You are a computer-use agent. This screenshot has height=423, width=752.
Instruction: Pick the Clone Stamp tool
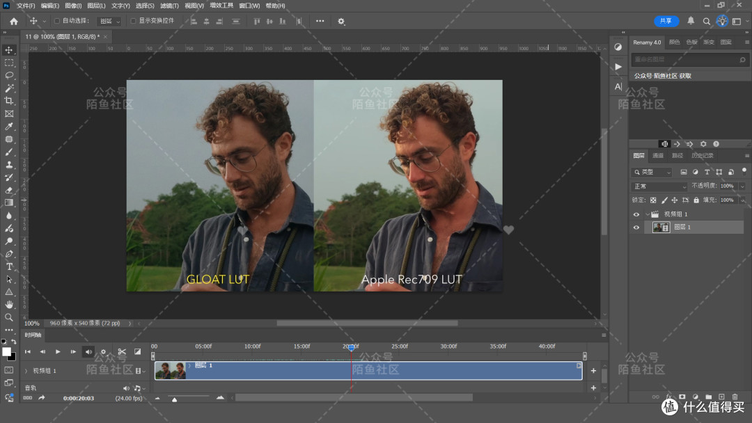pyautogui.click(x=9, y=165)
